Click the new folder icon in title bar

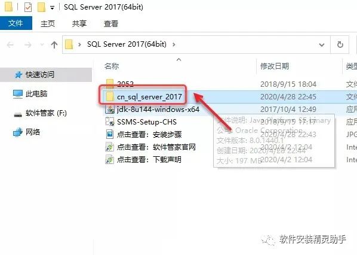[x=41, y=8]
